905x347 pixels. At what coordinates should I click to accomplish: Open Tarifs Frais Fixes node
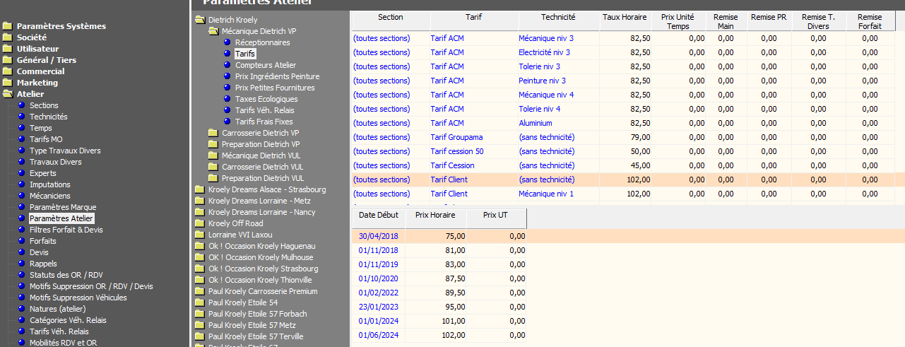(264, 122)
